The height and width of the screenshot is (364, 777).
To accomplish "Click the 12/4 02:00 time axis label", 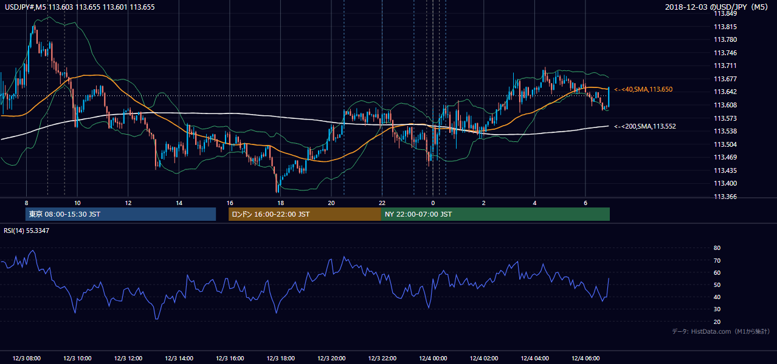I will point(483,359).
